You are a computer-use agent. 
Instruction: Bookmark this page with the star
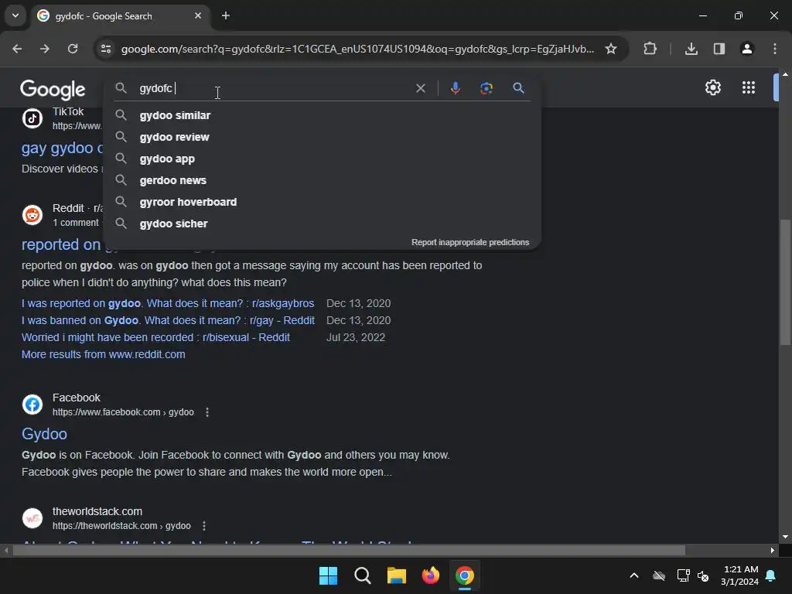click(611, 49)
